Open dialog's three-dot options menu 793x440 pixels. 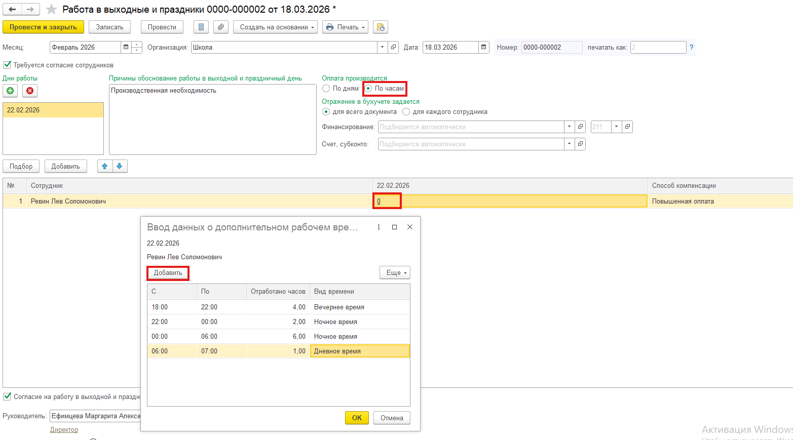pos(379,227)
